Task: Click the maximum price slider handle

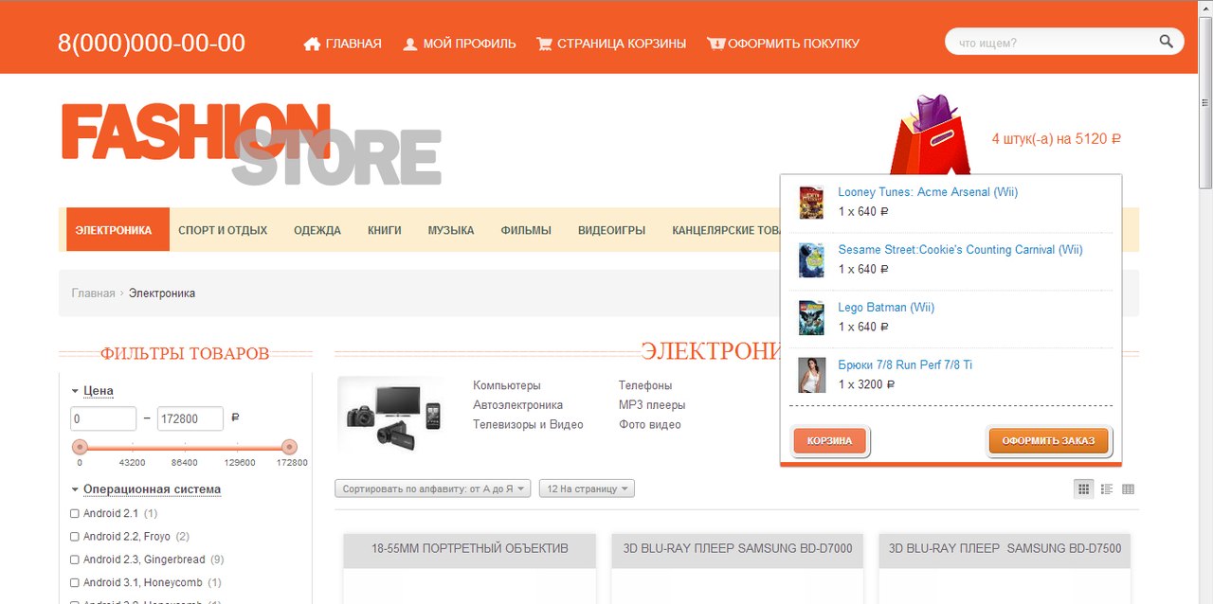Action: pos(289,447)
